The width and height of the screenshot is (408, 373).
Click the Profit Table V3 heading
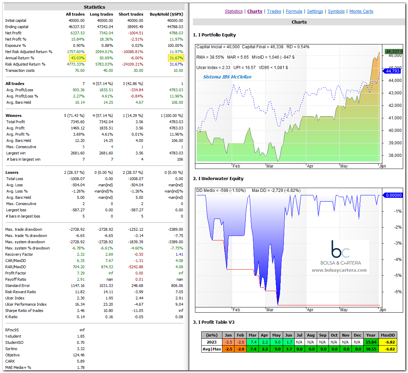tap(214, 322)
